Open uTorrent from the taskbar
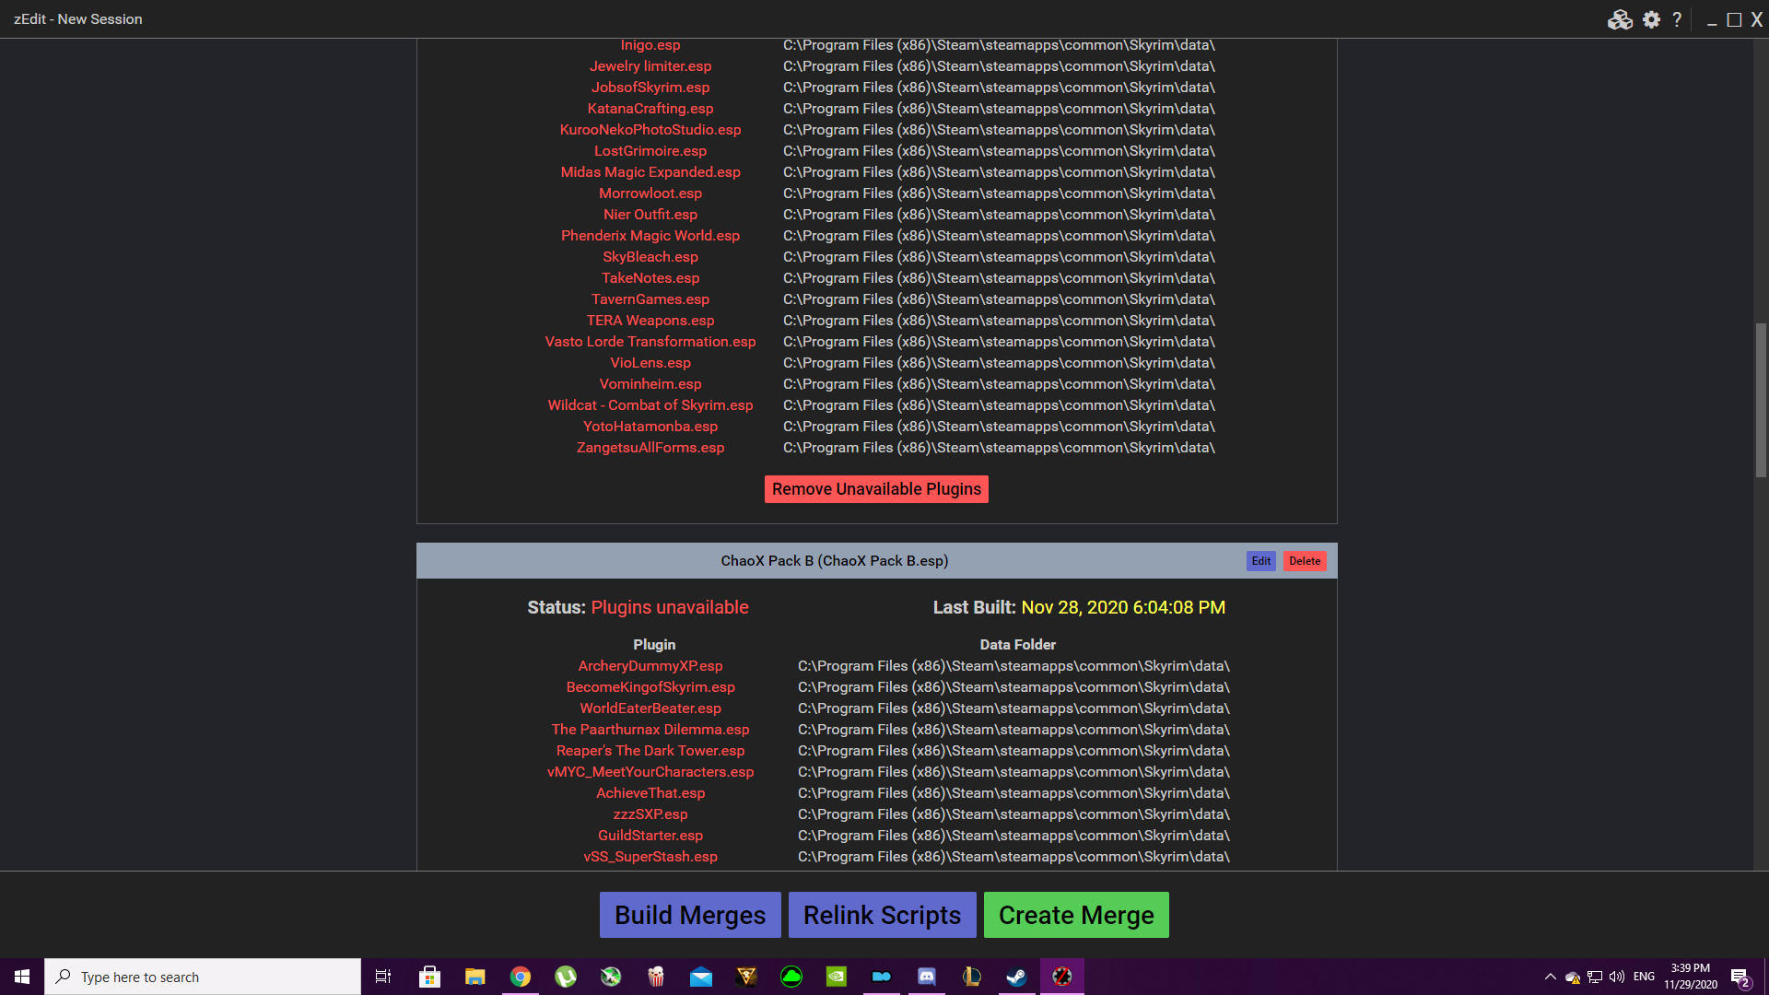 (x=566, y=977)
